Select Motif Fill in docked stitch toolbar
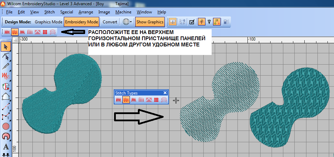The image size is (334, 157). coord(45,32)
